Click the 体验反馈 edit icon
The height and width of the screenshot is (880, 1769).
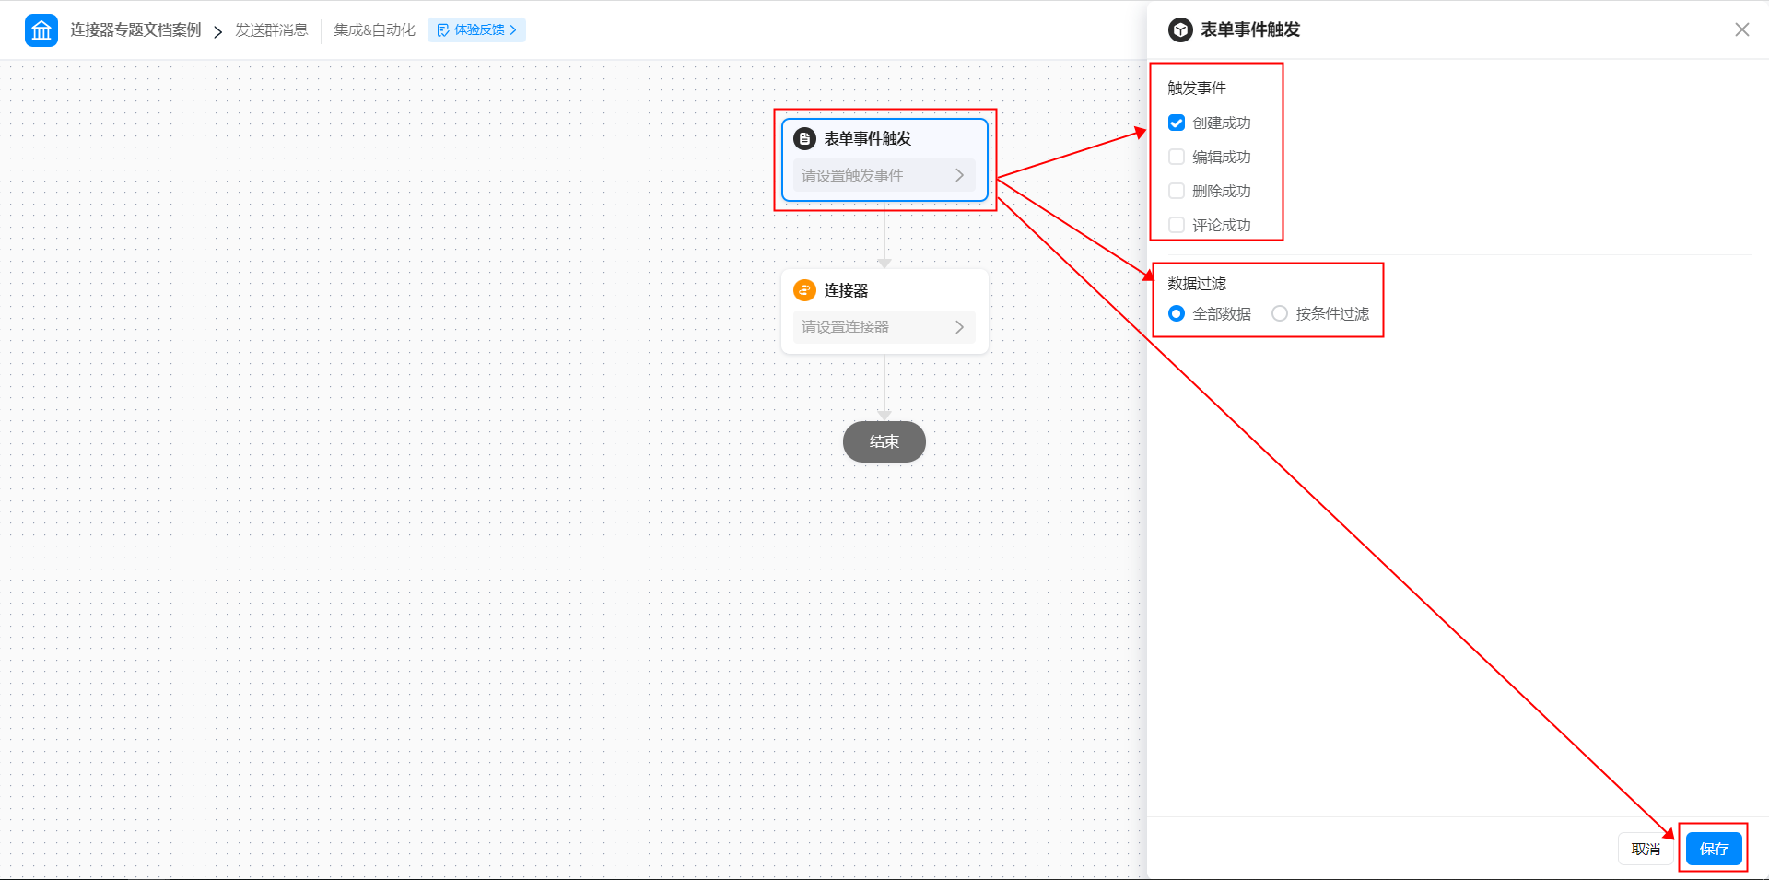tap(443, 30)
